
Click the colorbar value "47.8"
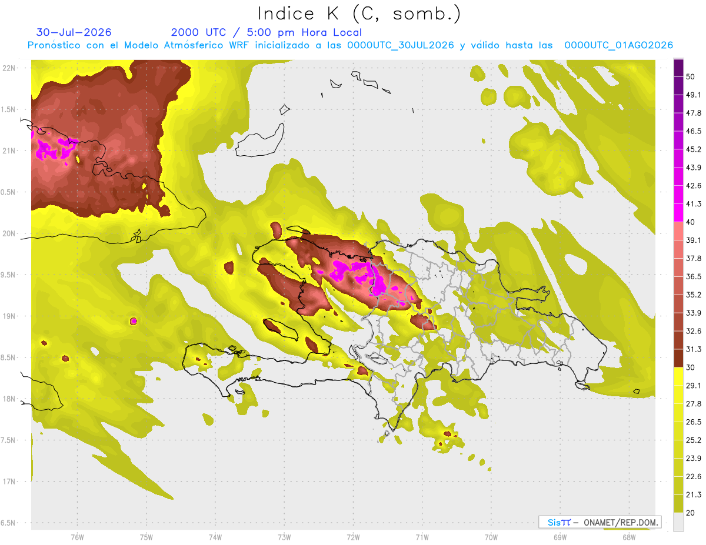[x=694, y=113]
